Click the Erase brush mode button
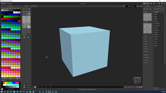Image resolution: width=166 pixels, height=93 pixels. [26, 19]
